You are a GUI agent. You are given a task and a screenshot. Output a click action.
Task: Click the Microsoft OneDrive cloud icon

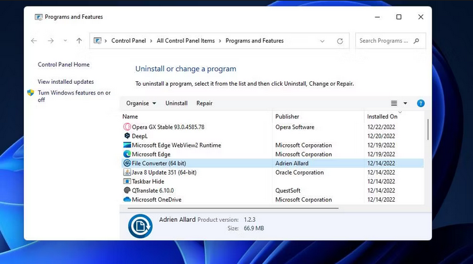tap(127, 199)
